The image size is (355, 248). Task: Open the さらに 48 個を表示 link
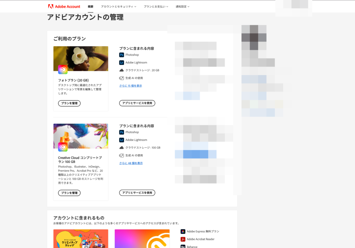pos(131,163)
